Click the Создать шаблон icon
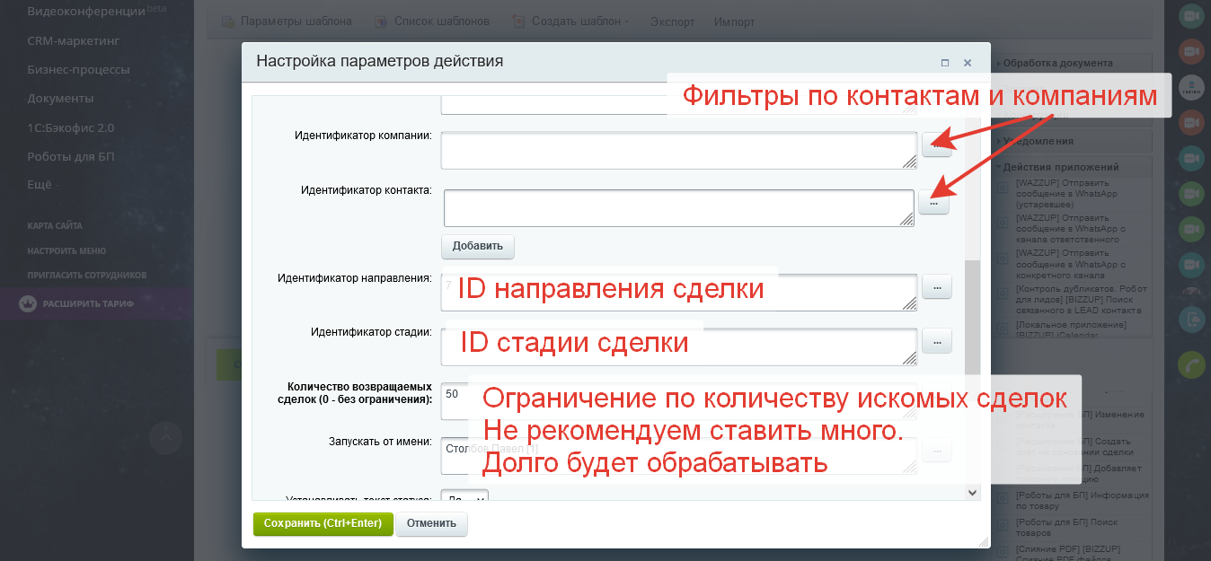1211x561 pixels. [517, 22]
